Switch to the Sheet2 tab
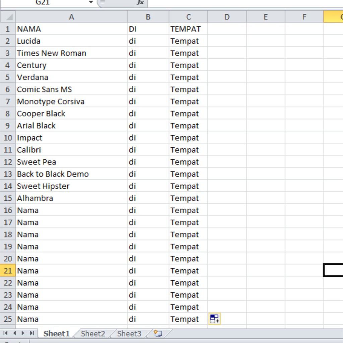 93,334
